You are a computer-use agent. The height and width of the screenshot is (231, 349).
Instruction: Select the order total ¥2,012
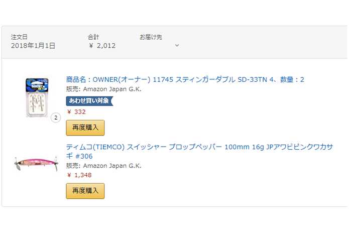pyautogui.click(x=102, y=46)
